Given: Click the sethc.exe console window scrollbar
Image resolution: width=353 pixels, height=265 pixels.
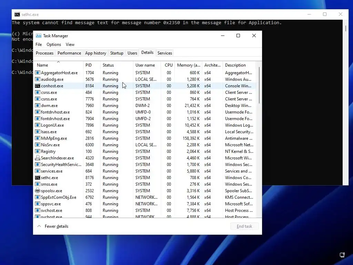Looking at the screenshot, I should coord(345,28).
